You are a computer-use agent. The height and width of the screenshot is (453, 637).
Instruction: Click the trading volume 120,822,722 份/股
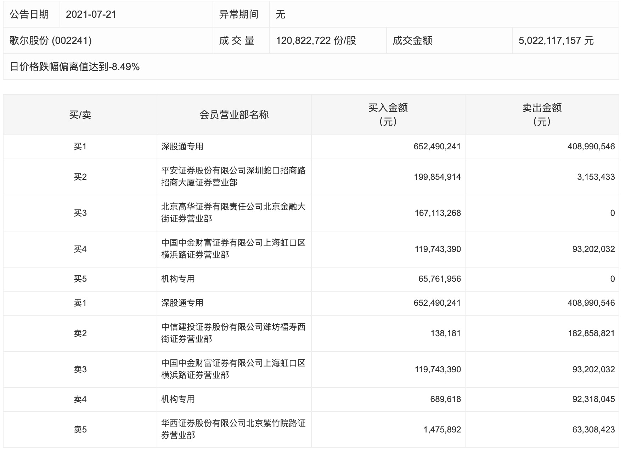click(x=316, y=41)
